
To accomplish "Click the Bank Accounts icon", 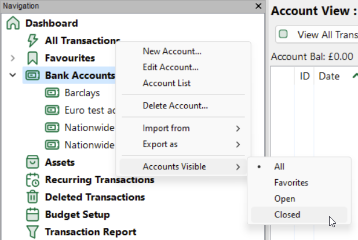I will (32, 75).
